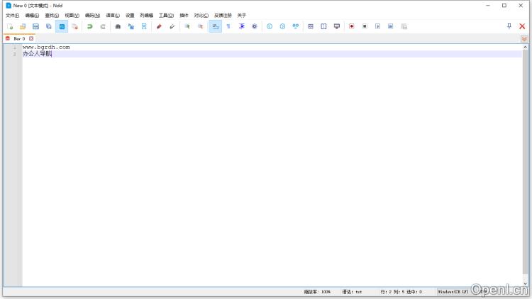Toggle show all characters pilcrow icon

[228, 26]
